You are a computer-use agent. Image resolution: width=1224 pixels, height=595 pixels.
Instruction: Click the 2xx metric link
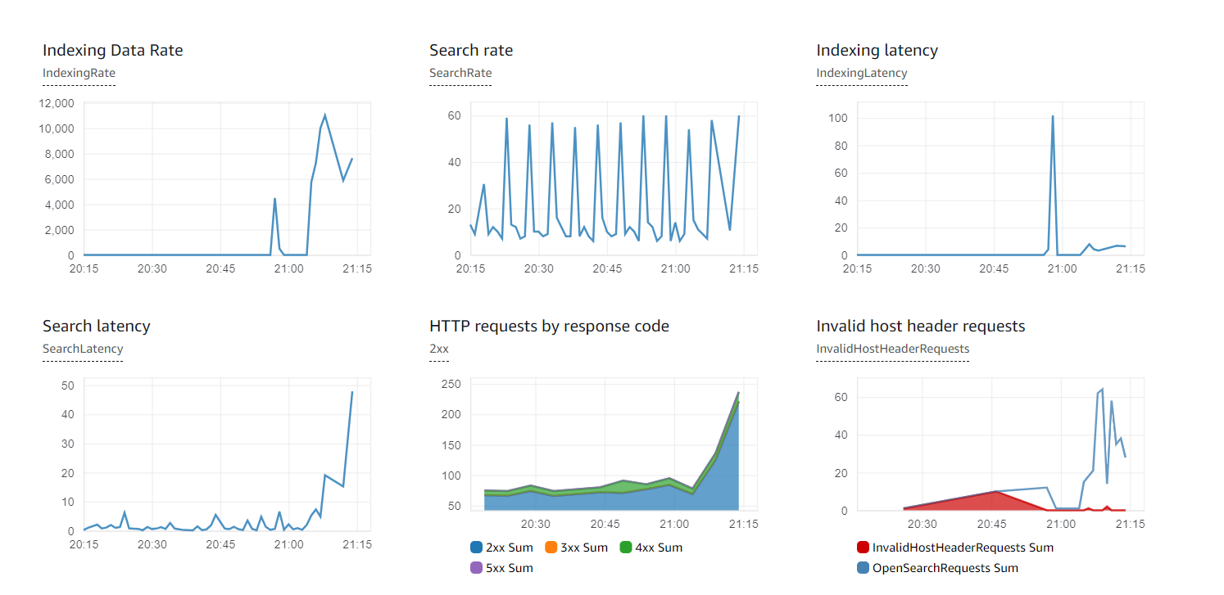point(439,349)
